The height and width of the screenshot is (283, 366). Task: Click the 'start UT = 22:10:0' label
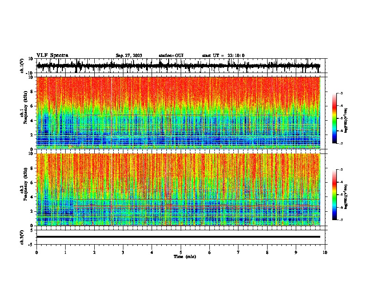click(x=223, y=55)
